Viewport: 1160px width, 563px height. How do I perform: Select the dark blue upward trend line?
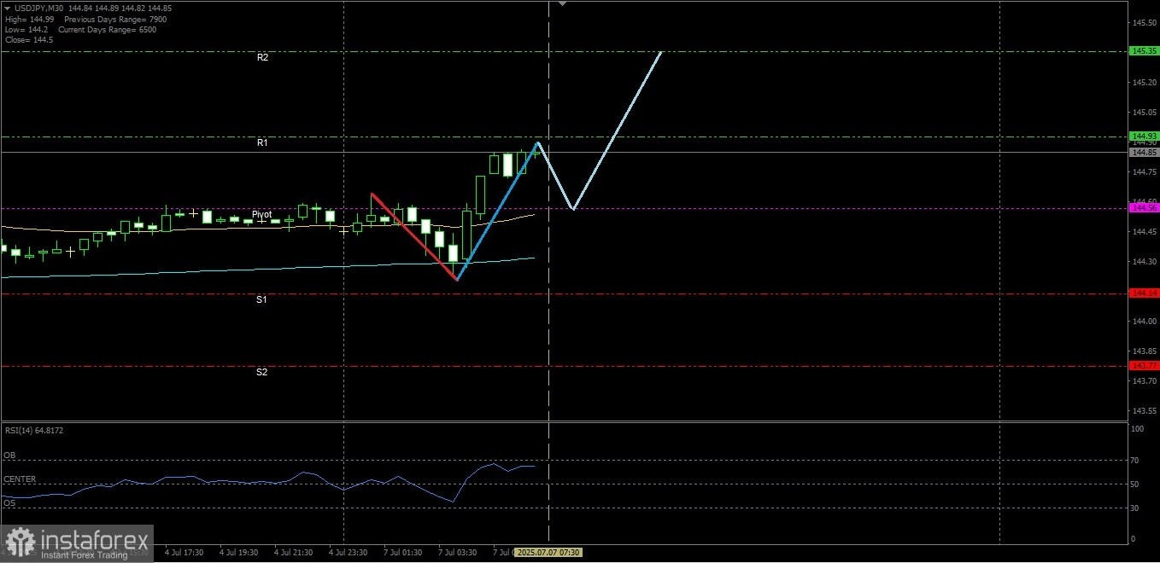pos(497,211)
